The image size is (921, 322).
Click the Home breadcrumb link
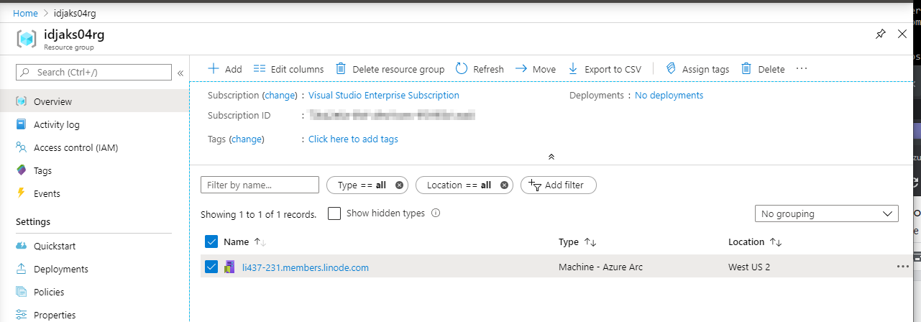[25, 13]
